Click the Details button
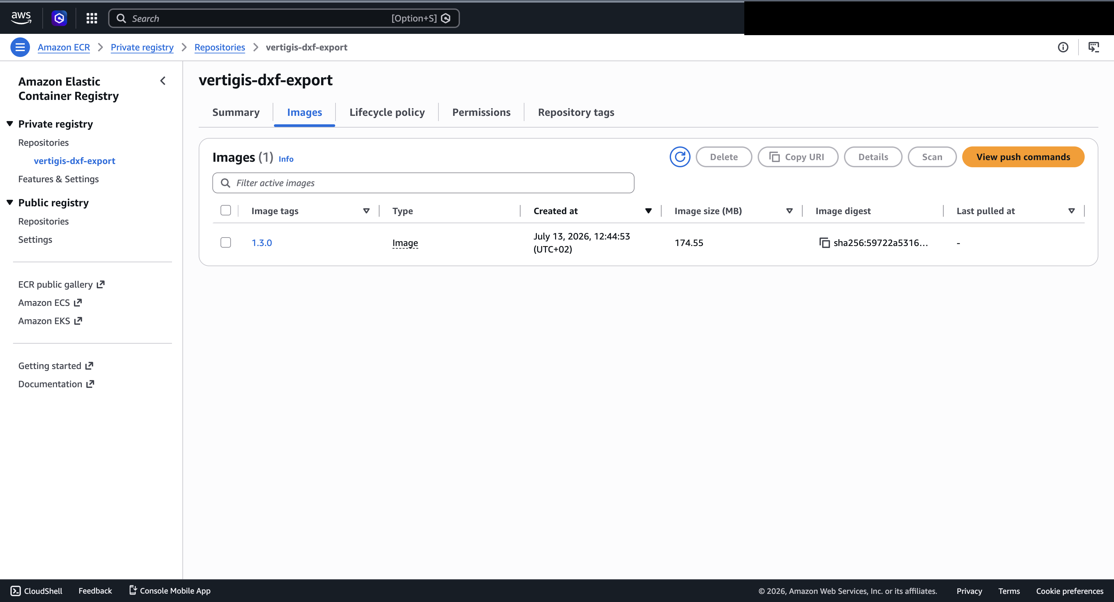The height and width of the screenshot is (602, 1114). pos(873,157)
